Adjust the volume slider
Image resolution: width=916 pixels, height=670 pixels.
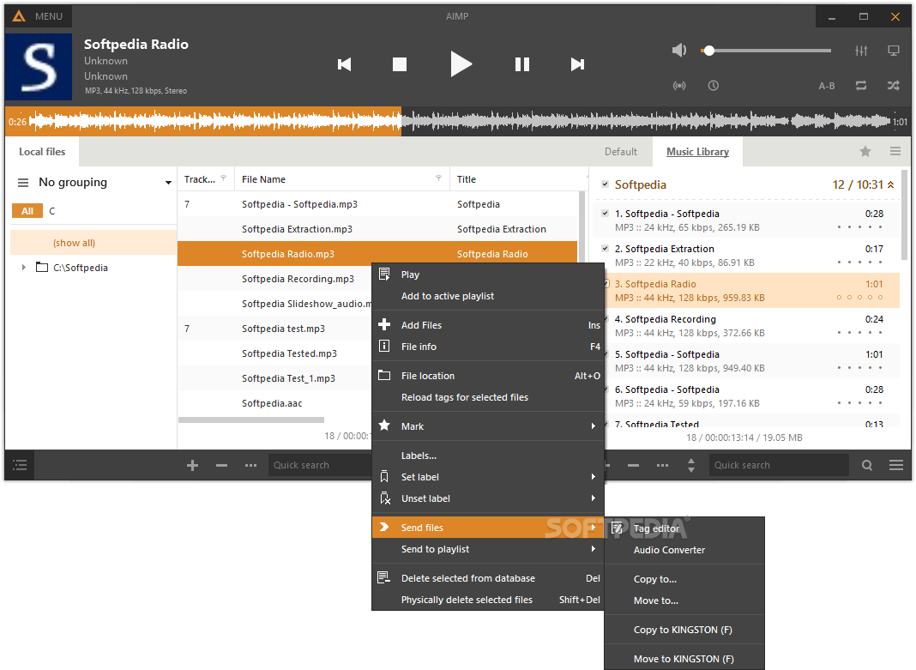coord(765,51)
